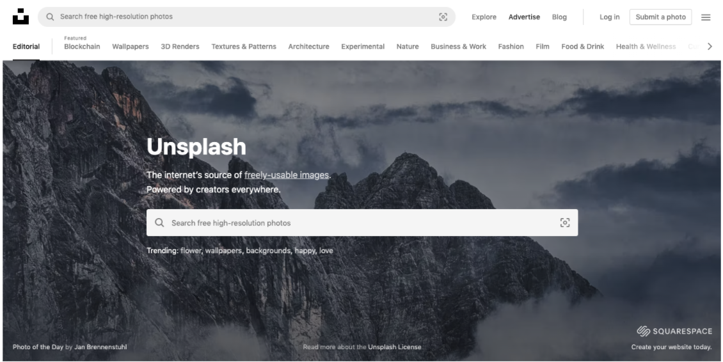Focus the hero search field
The image size is (723, 362).
tap(362, 223)
